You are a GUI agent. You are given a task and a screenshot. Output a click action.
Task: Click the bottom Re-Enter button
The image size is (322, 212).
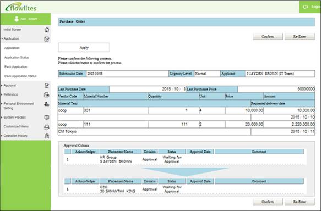point(299,202)
